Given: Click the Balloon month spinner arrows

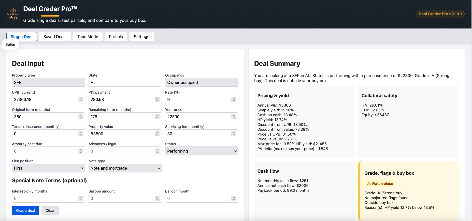Looking at the screenshot, I should point(234,198).
